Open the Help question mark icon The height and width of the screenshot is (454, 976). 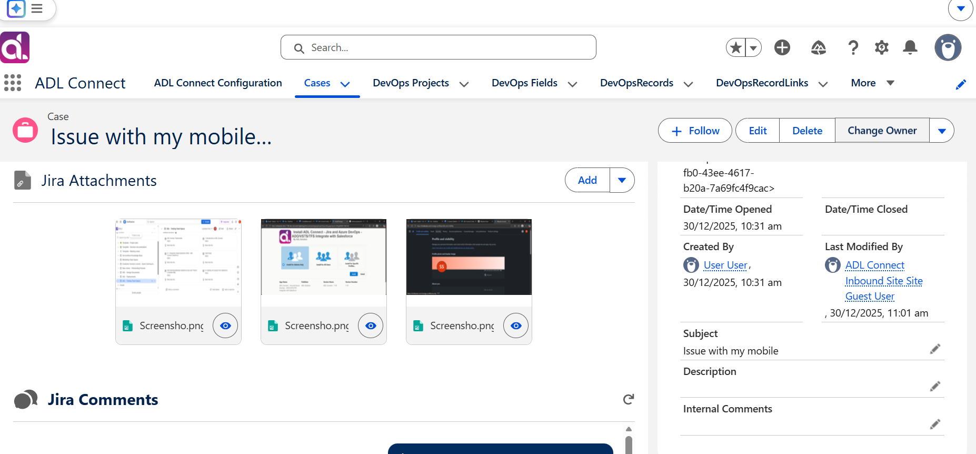853,47
